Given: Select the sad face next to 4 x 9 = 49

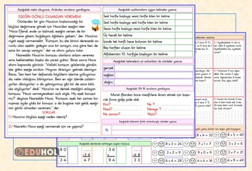Looking at the screenshot, I should pyautogui.click(x=217, y=161).
